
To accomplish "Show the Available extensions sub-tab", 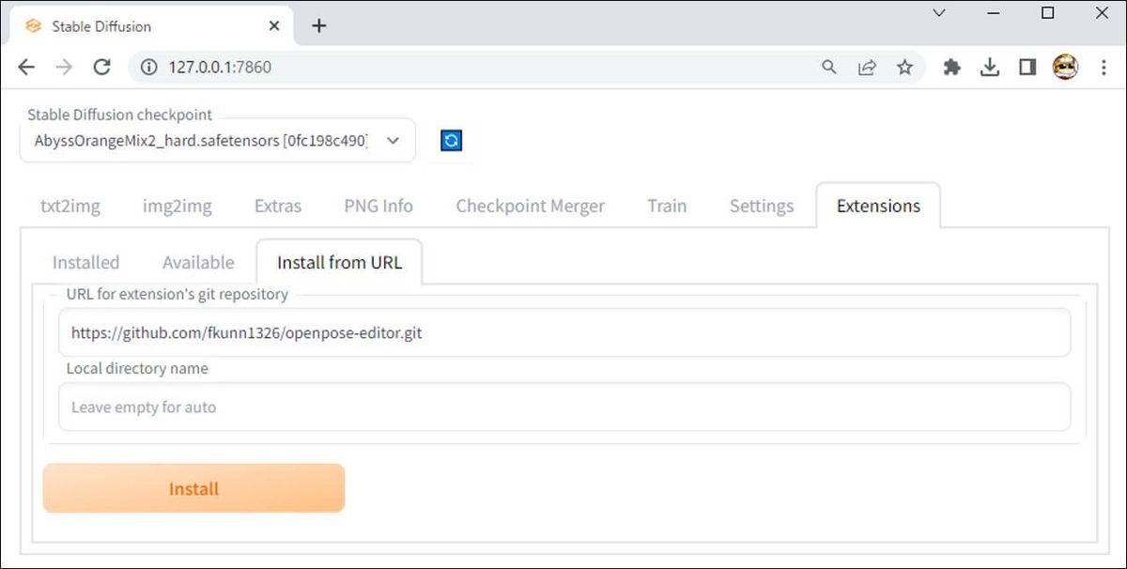I will tap(198, 262).
